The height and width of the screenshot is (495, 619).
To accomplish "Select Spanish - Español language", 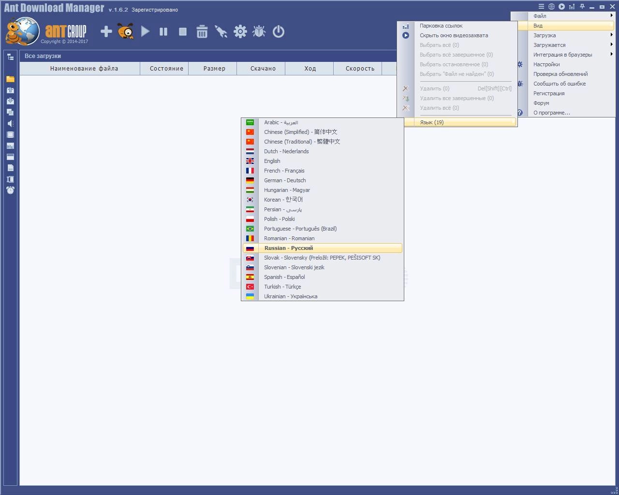I will click(323, 277).
